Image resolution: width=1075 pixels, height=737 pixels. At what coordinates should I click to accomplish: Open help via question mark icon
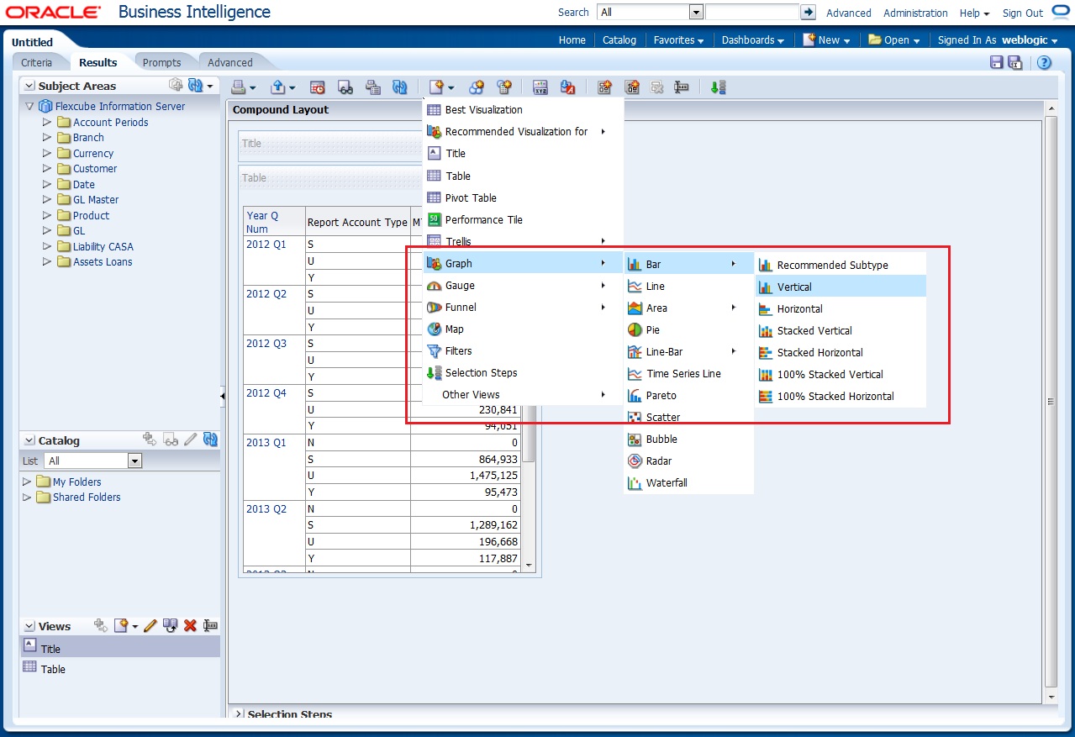pyautogui.click(x=1044, y=62)
